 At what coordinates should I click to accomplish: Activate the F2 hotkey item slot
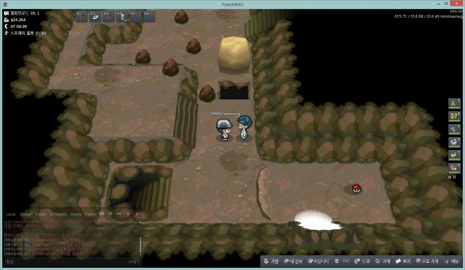point(96,17)
